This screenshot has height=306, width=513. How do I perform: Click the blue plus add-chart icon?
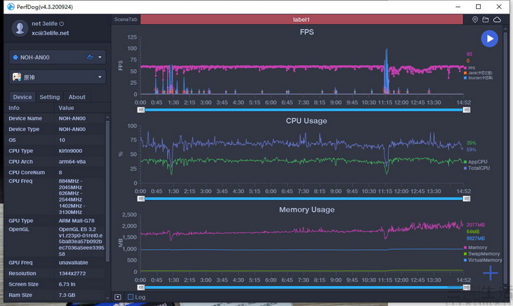490,273
